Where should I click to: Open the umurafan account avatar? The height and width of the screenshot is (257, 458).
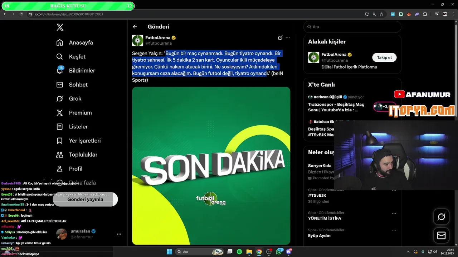pos(62,234)
